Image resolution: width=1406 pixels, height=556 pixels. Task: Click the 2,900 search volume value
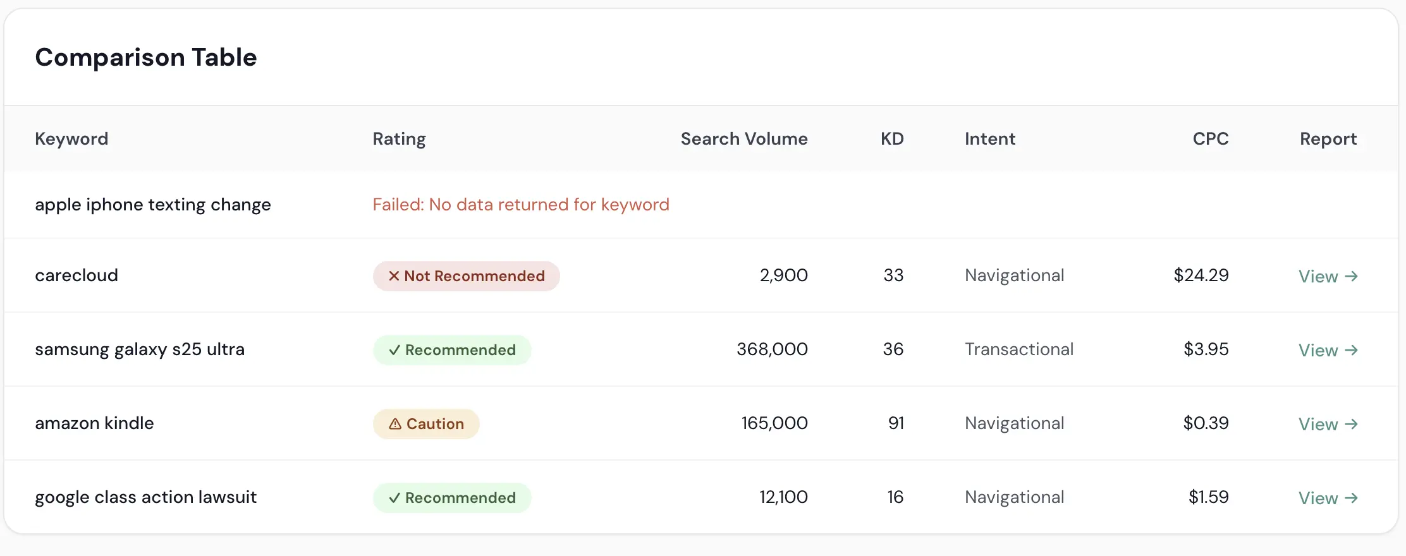pyautogui.click(x=784, y=275)
